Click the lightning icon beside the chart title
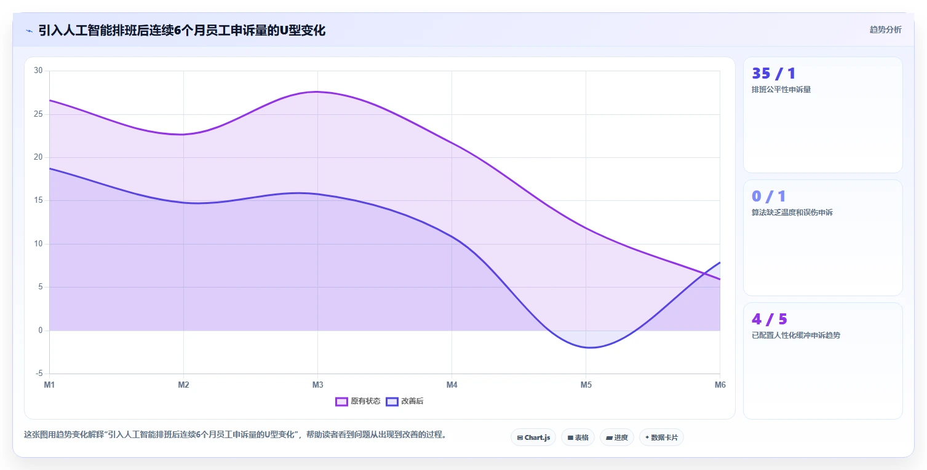 pyautogui.click(x=29, y=30)
